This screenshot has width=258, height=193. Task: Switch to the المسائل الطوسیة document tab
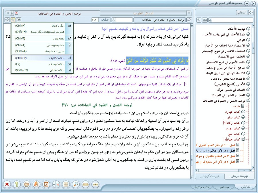pos(143,13)
